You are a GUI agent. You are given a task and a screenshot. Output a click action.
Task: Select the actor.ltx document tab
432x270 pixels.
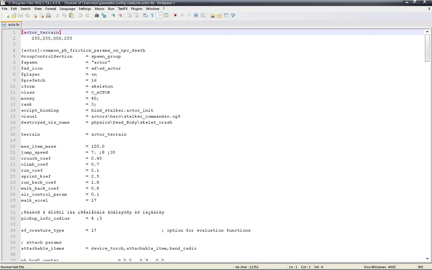[11, 24]
